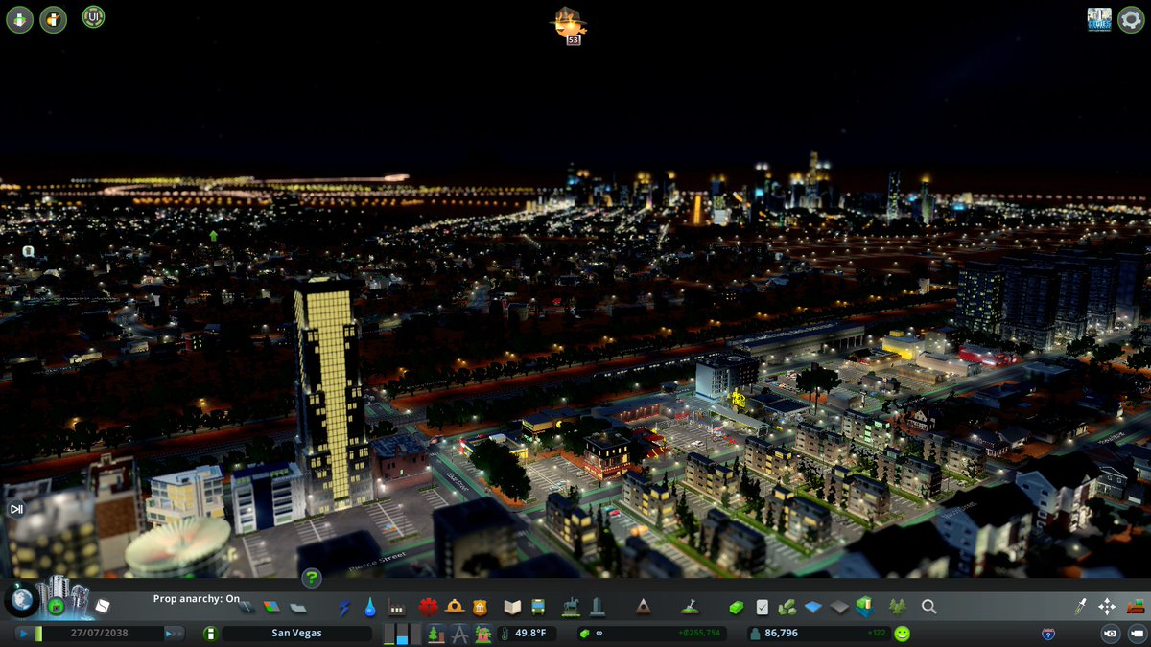The image size is (1151, 647).
Task: Click the infinity money balance display
Action: (652, 634)
